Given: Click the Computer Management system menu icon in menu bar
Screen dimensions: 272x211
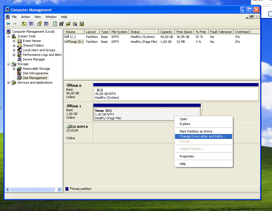Looking at the screenshot, I should (8, 17).
